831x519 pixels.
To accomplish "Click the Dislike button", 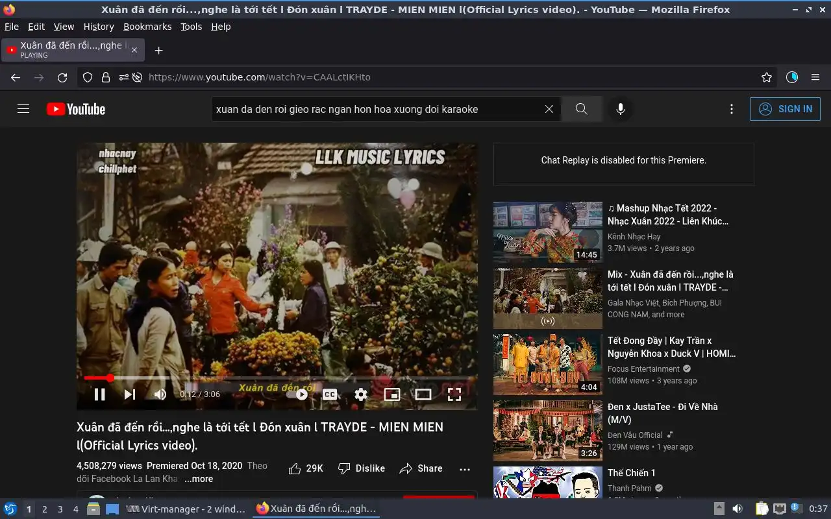I will pos(362,468).
